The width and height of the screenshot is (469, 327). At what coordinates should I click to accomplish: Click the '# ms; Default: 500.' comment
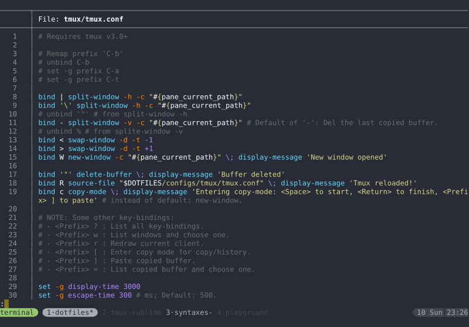176,295
